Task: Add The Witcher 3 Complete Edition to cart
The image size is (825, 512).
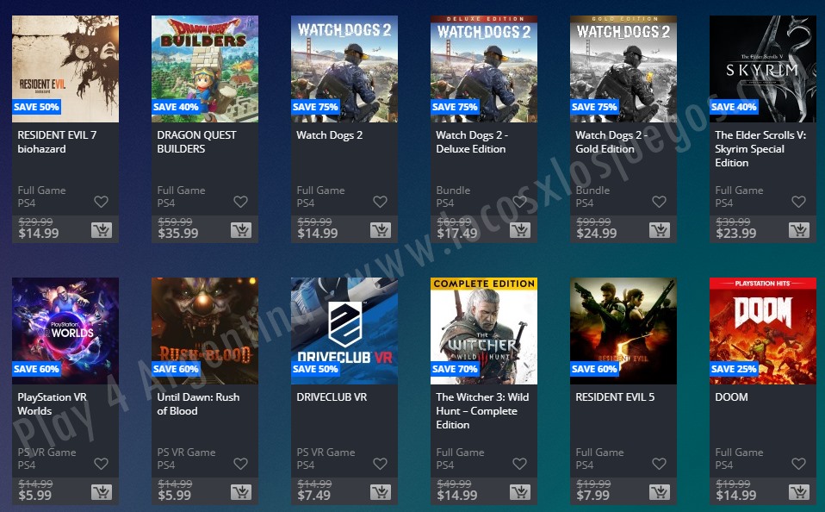Action: (x=520, y=492)
